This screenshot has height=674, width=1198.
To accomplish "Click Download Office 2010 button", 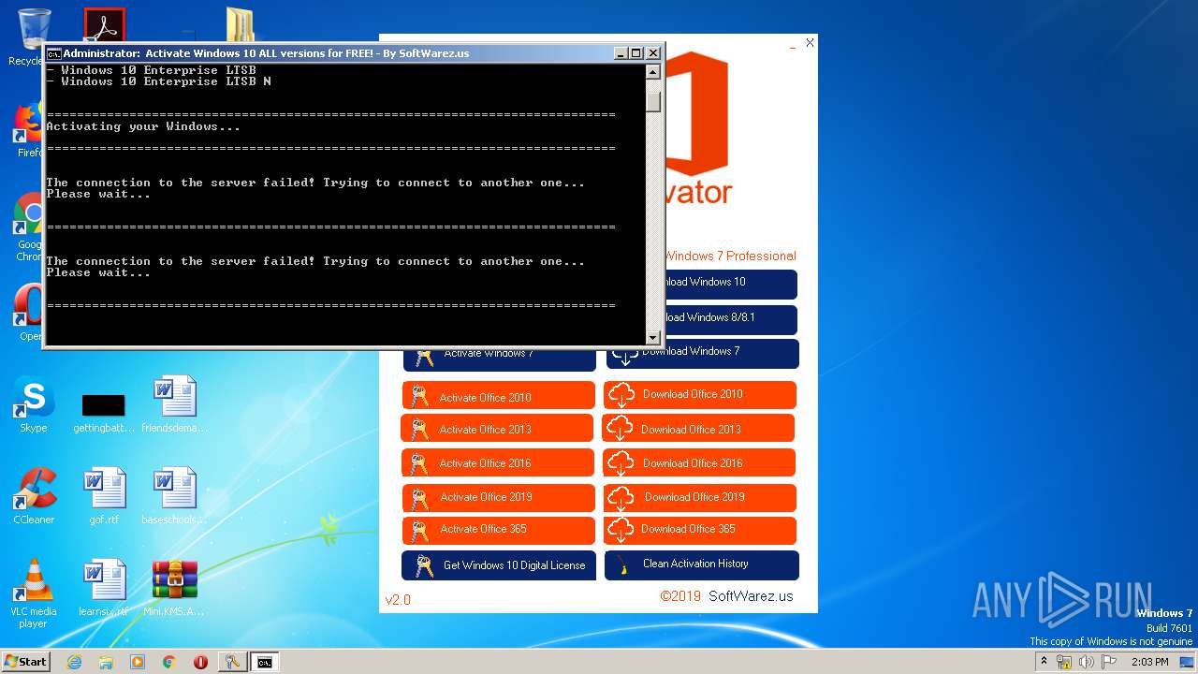I will pyautogui.click(x=700, y=395).
